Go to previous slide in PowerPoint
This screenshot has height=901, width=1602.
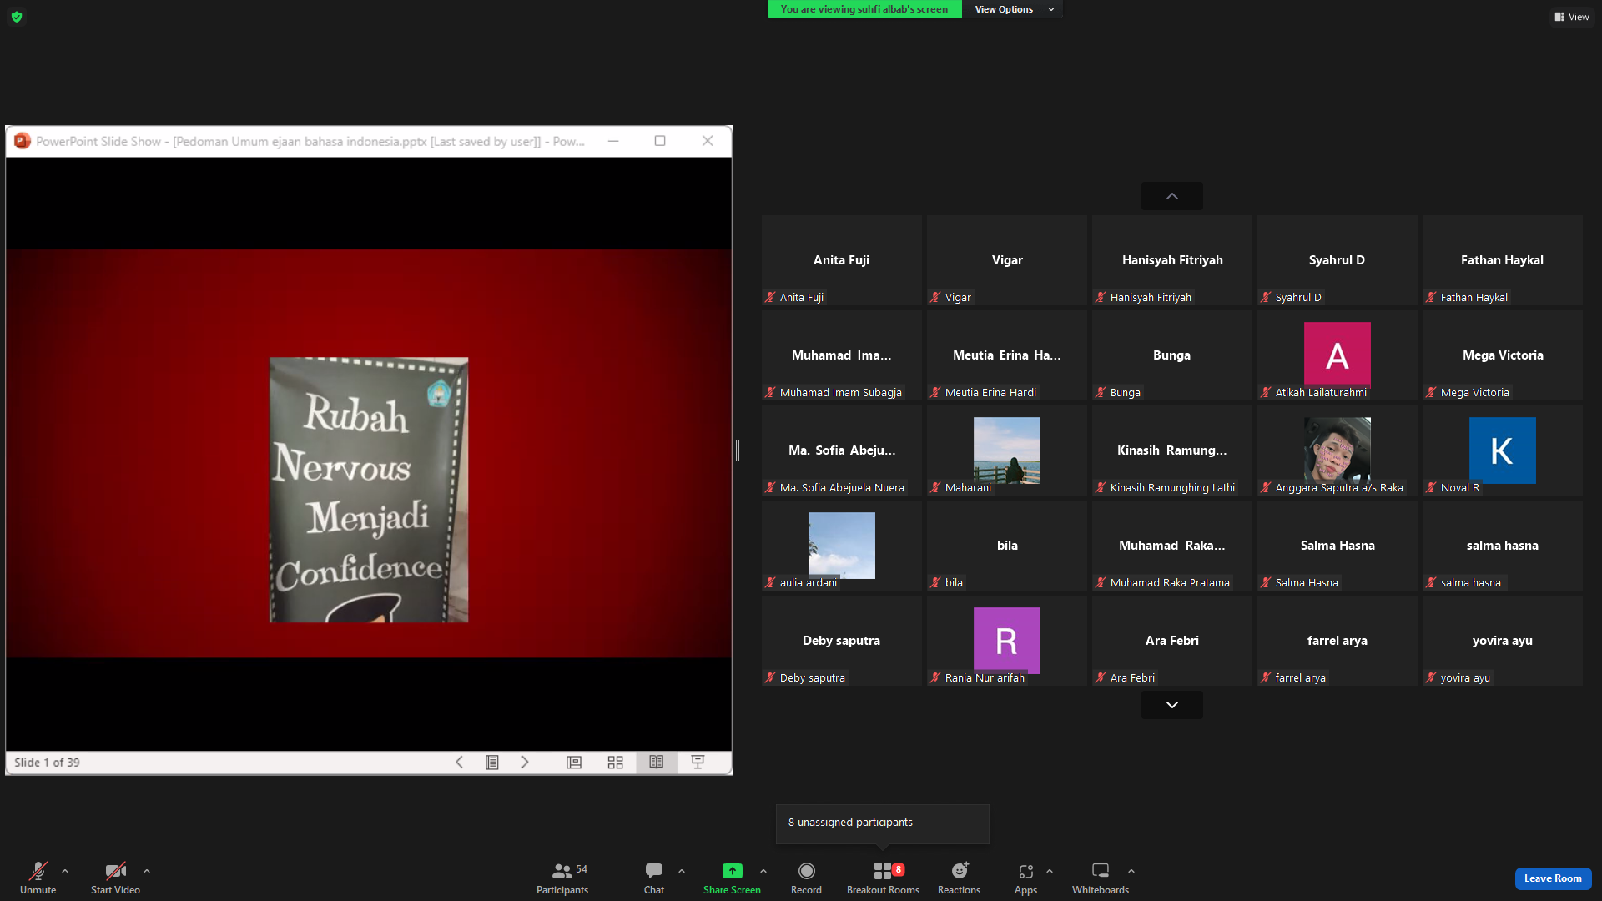(459, 762)
